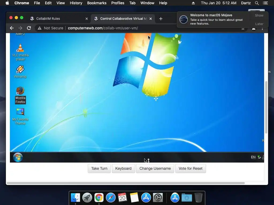The image size is (274, 205).
Task: Open the Chrome menu bar item
Action: (22, 3)
